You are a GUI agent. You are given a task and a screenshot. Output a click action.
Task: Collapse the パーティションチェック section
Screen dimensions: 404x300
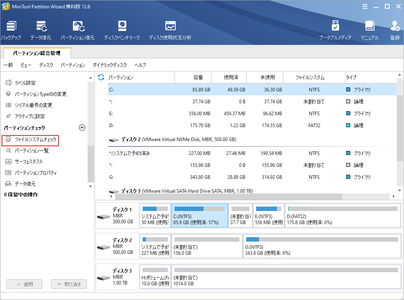(x=82, y=128)
